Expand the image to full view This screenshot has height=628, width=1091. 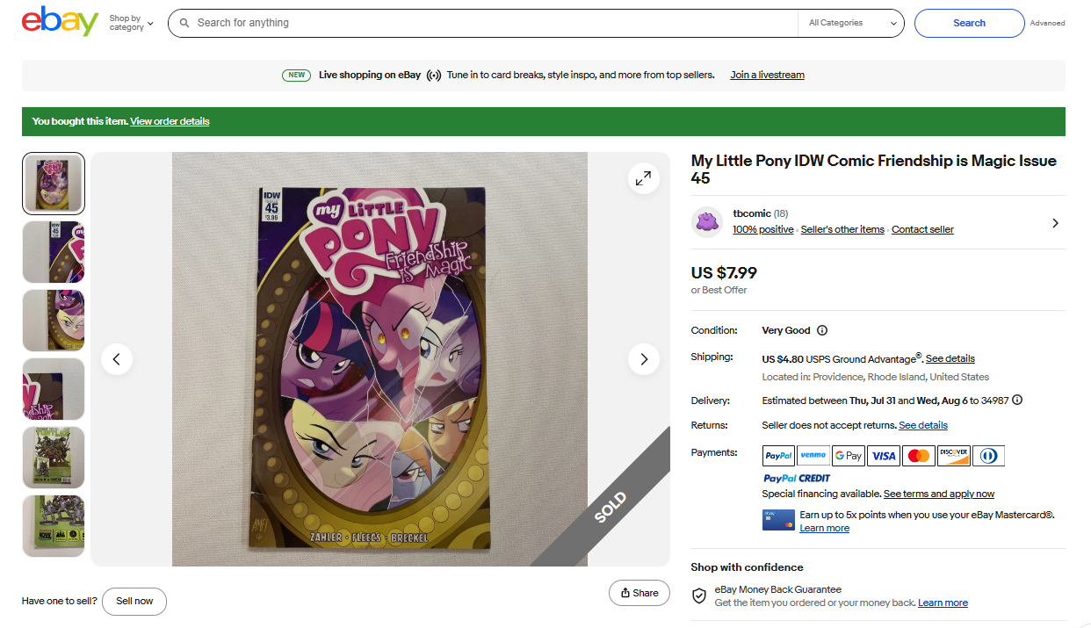pyautogui.click(x=643, y=178)
